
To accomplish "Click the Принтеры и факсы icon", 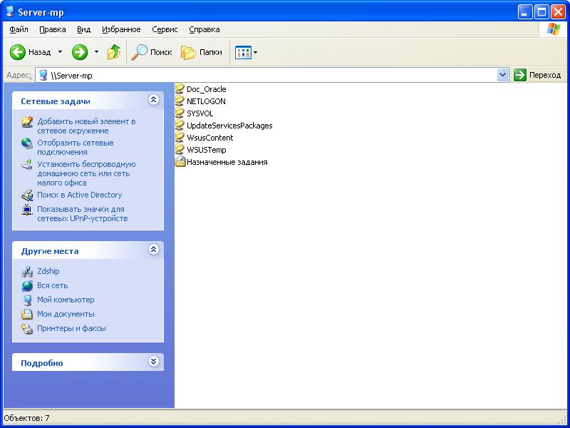I will (x=27, y=329).
